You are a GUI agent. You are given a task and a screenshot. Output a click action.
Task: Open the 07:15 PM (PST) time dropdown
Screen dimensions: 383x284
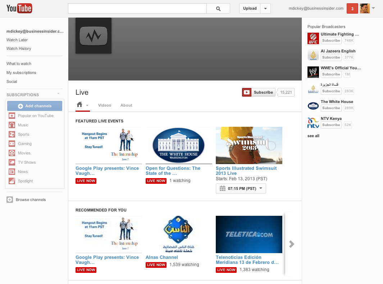pyautogui.click(x=241, y=188)
